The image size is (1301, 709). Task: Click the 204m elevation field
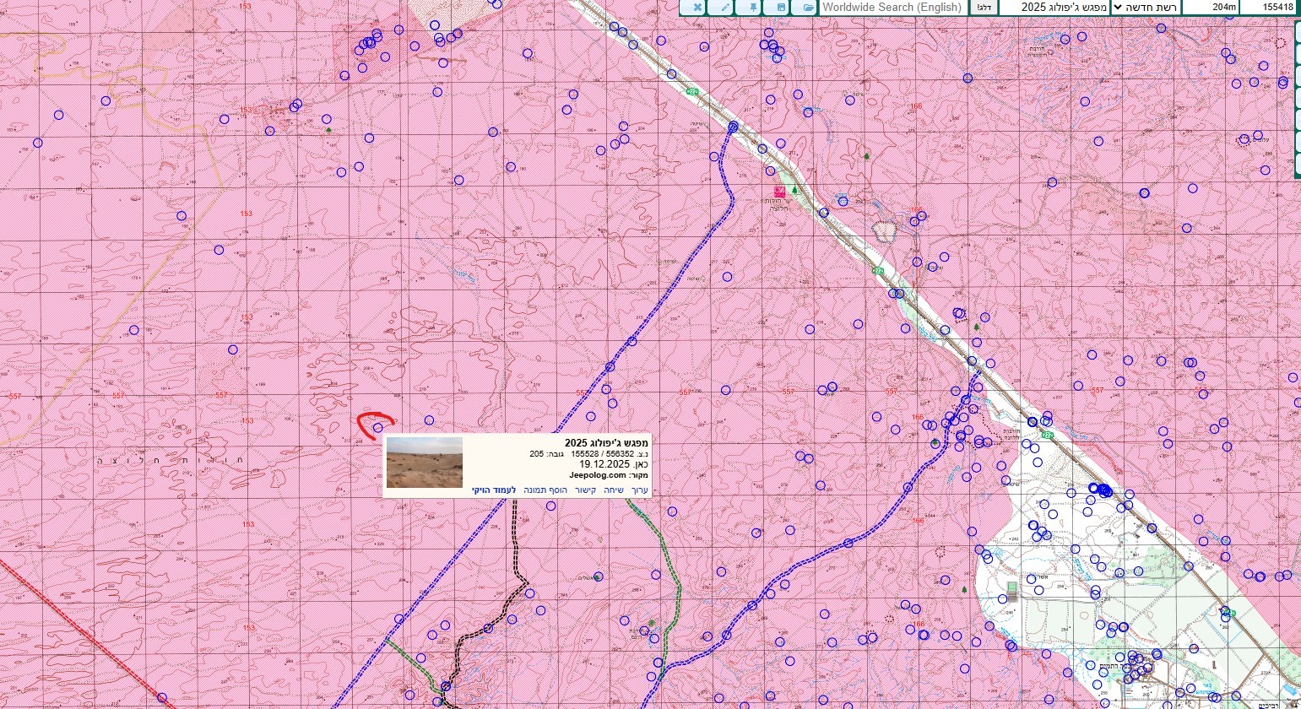click(1212, 8)
